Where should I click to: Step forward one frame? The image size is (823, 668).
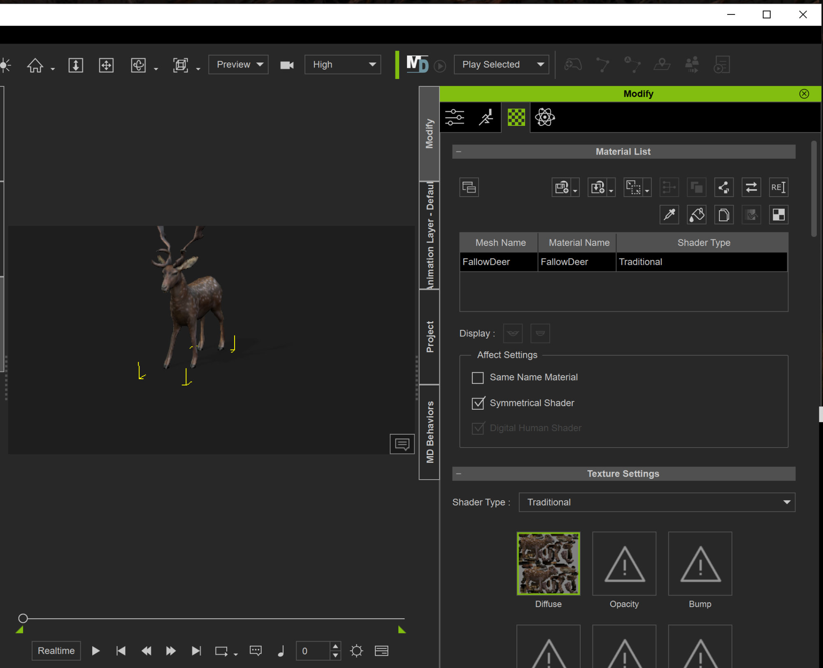point(171,651)
